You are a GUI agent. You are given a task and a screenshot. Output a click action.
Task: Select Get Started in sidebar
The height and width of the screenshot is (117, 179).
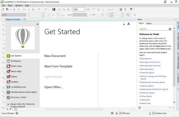pos(23,56)
